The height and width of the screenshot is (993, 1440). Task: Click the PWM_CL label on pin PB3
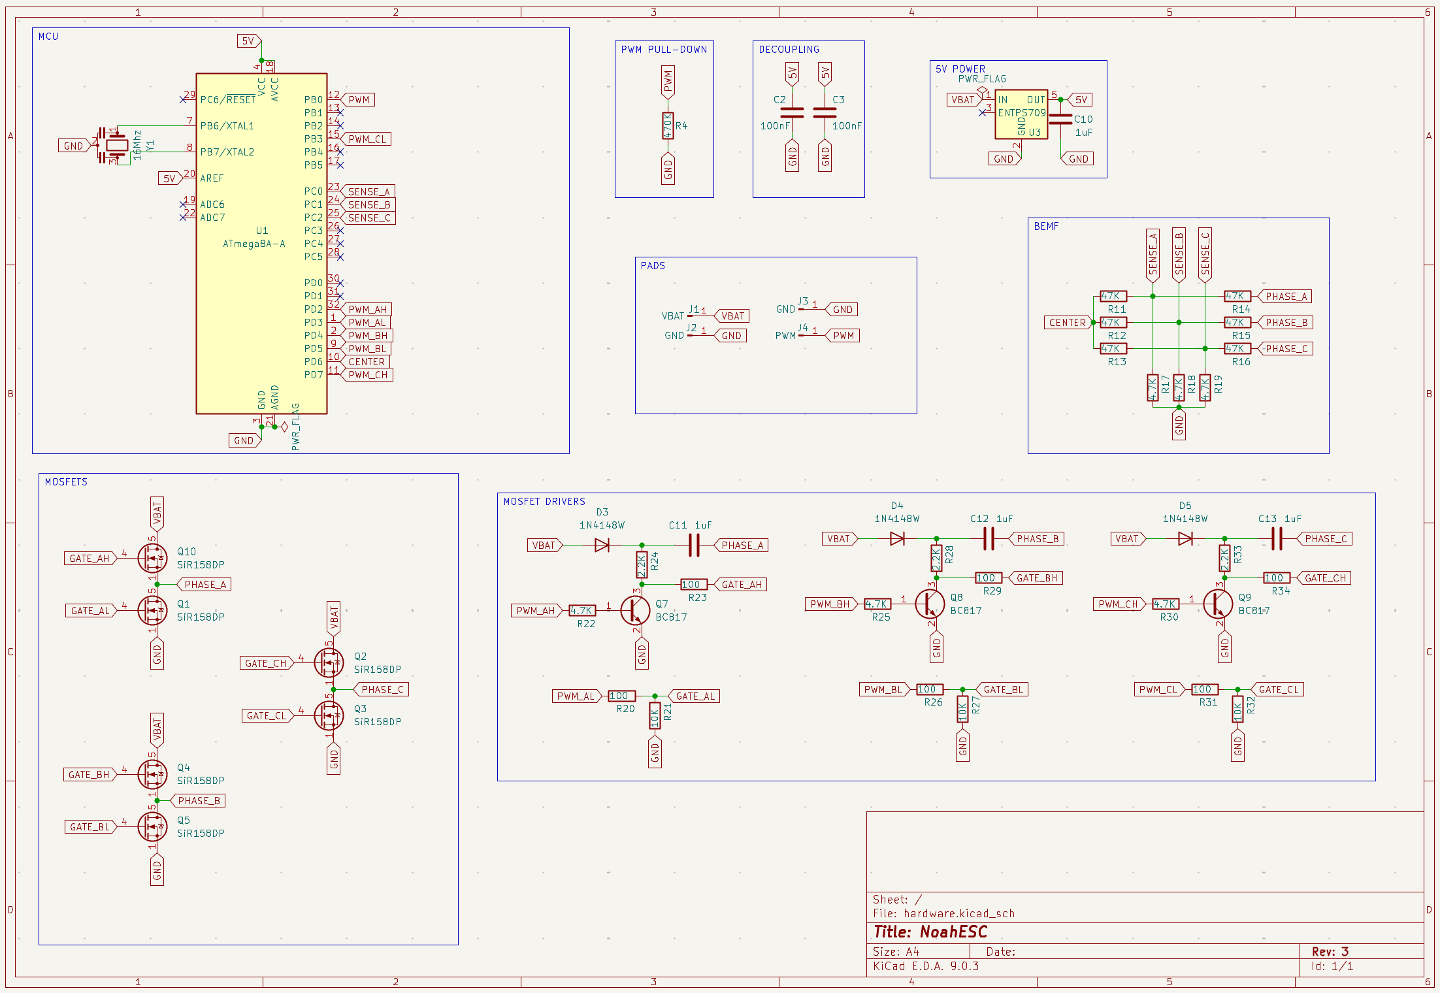coord(367,138)
